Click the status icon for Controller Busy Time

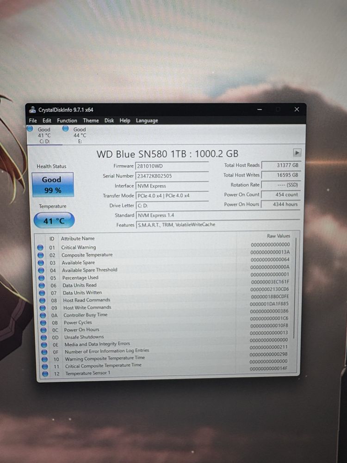pyautogui.click(x=43, y=315)
